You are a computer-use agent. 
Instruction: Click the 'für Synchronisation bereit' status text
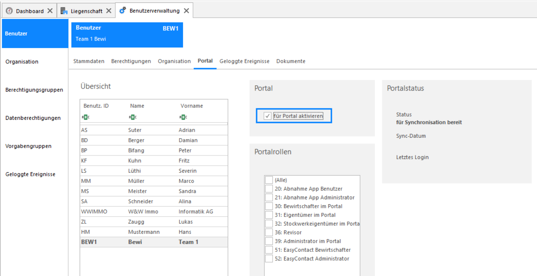[429, 122]
